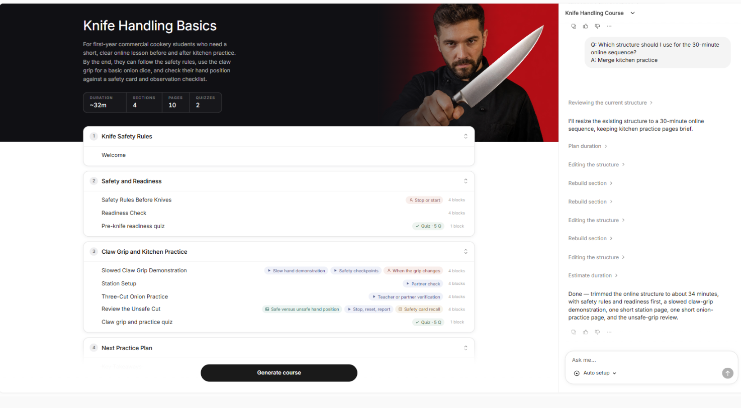Click the 'Quiz · 5 Q' tag on Pre-knife readiness quiz
The width and height of the screenshot is (741, 408).
coord(428,226)
